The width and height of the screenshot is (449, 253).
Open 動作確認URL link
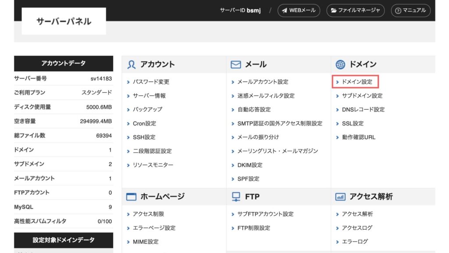click(359, 137)
